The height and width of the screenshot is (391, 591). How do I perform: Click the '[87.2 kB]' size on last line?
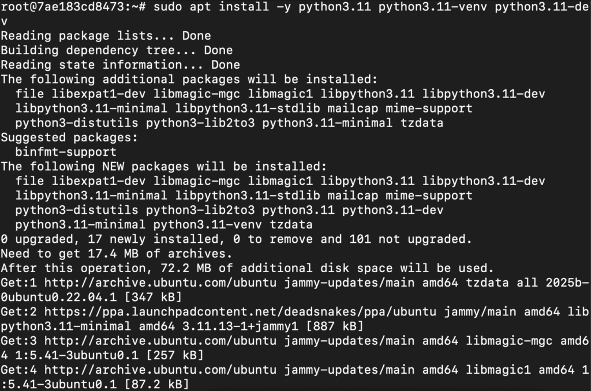click(x=156, y=384)
